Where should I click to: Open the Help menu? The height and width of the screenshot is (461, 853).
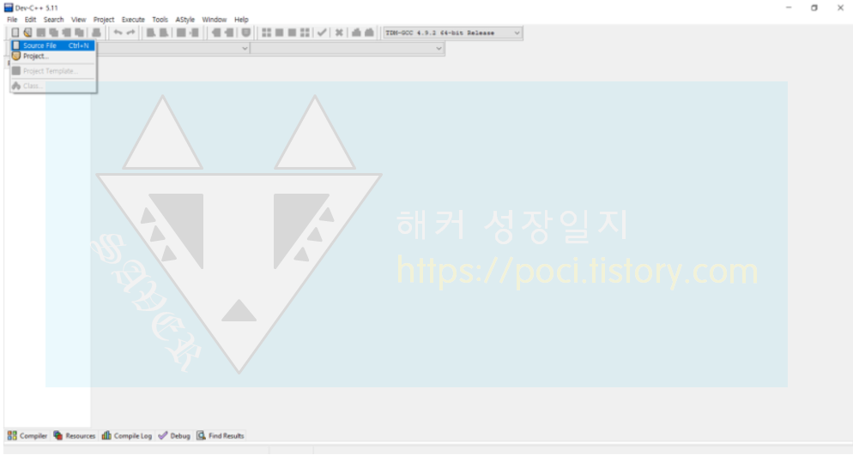pyautogui.click(x=241, y=20)
